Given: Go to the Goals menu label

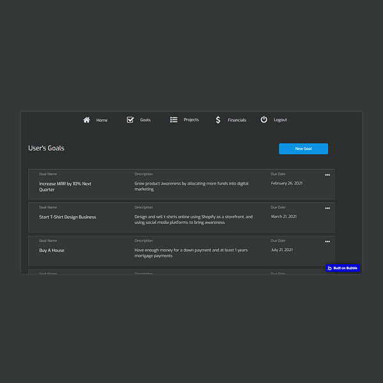Looking at the screenshot, I should tap(146, 120).
